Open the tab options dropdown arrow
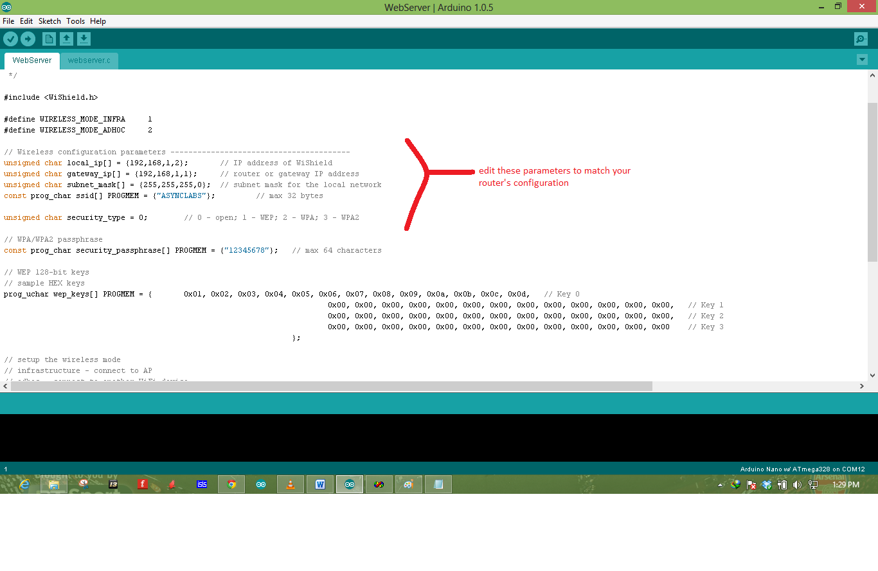Screen dimensions: 878x571 point(862,60)
